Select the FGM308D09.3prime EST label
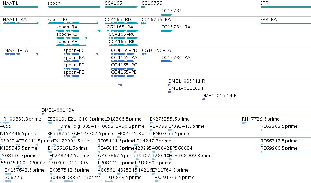Viewport: 311px width, 183px height. 191,156
